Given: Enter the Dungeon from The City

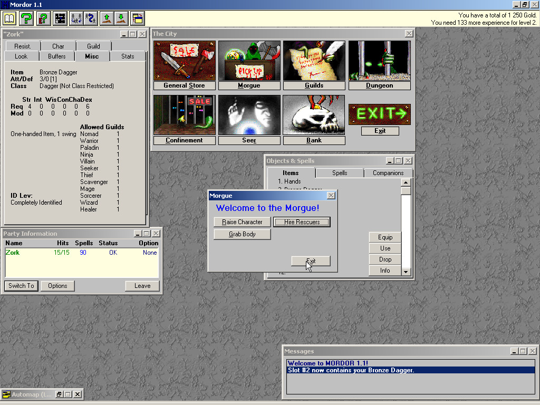Looking at the screenshot, I should (x=379, y=61).
